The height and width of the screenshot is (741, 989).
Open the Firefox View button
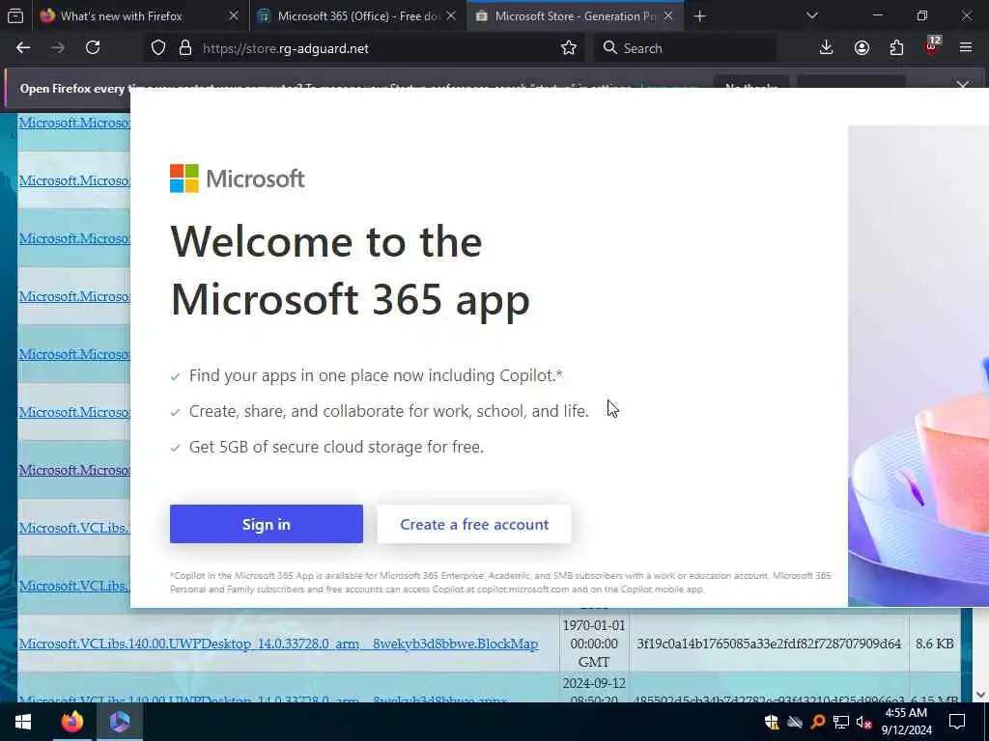(15, 16)
